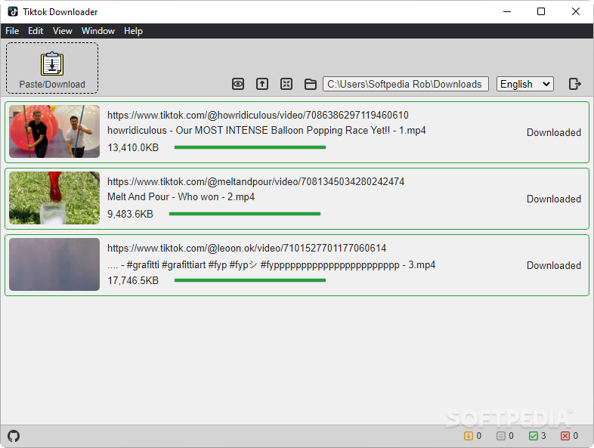The width and height of the screenshot is (594, 448).
Task: Click the 17,746.5KB progress bar
Action: (250, 280)
